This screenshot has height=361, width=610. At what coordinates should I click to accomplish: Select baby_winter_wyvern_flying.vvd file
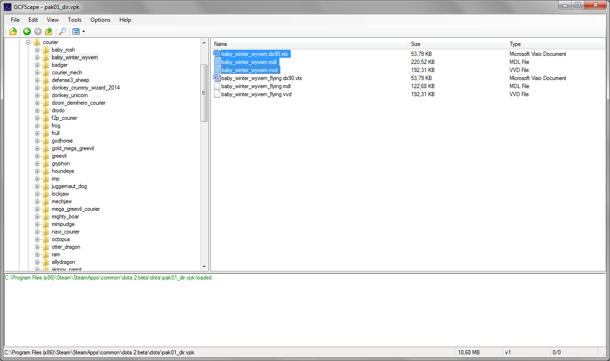256,94
